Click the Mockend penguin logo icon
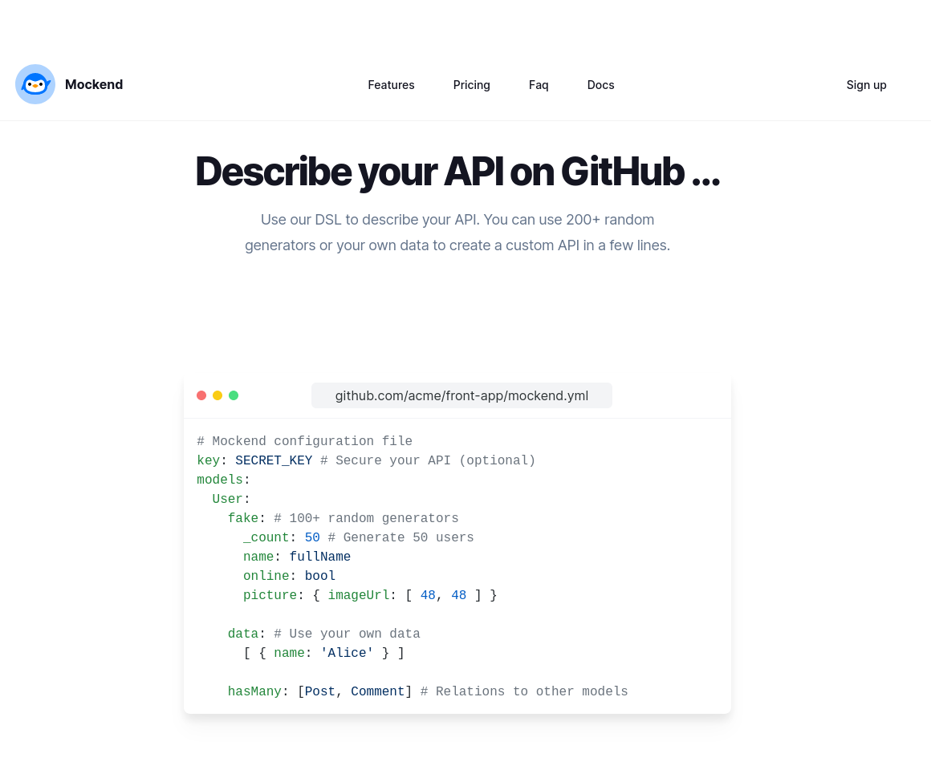931x778 pixels. [x=35, y=84]
